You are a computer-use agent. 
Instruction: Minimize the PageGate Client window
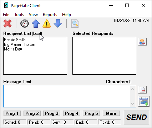(111, 5)
